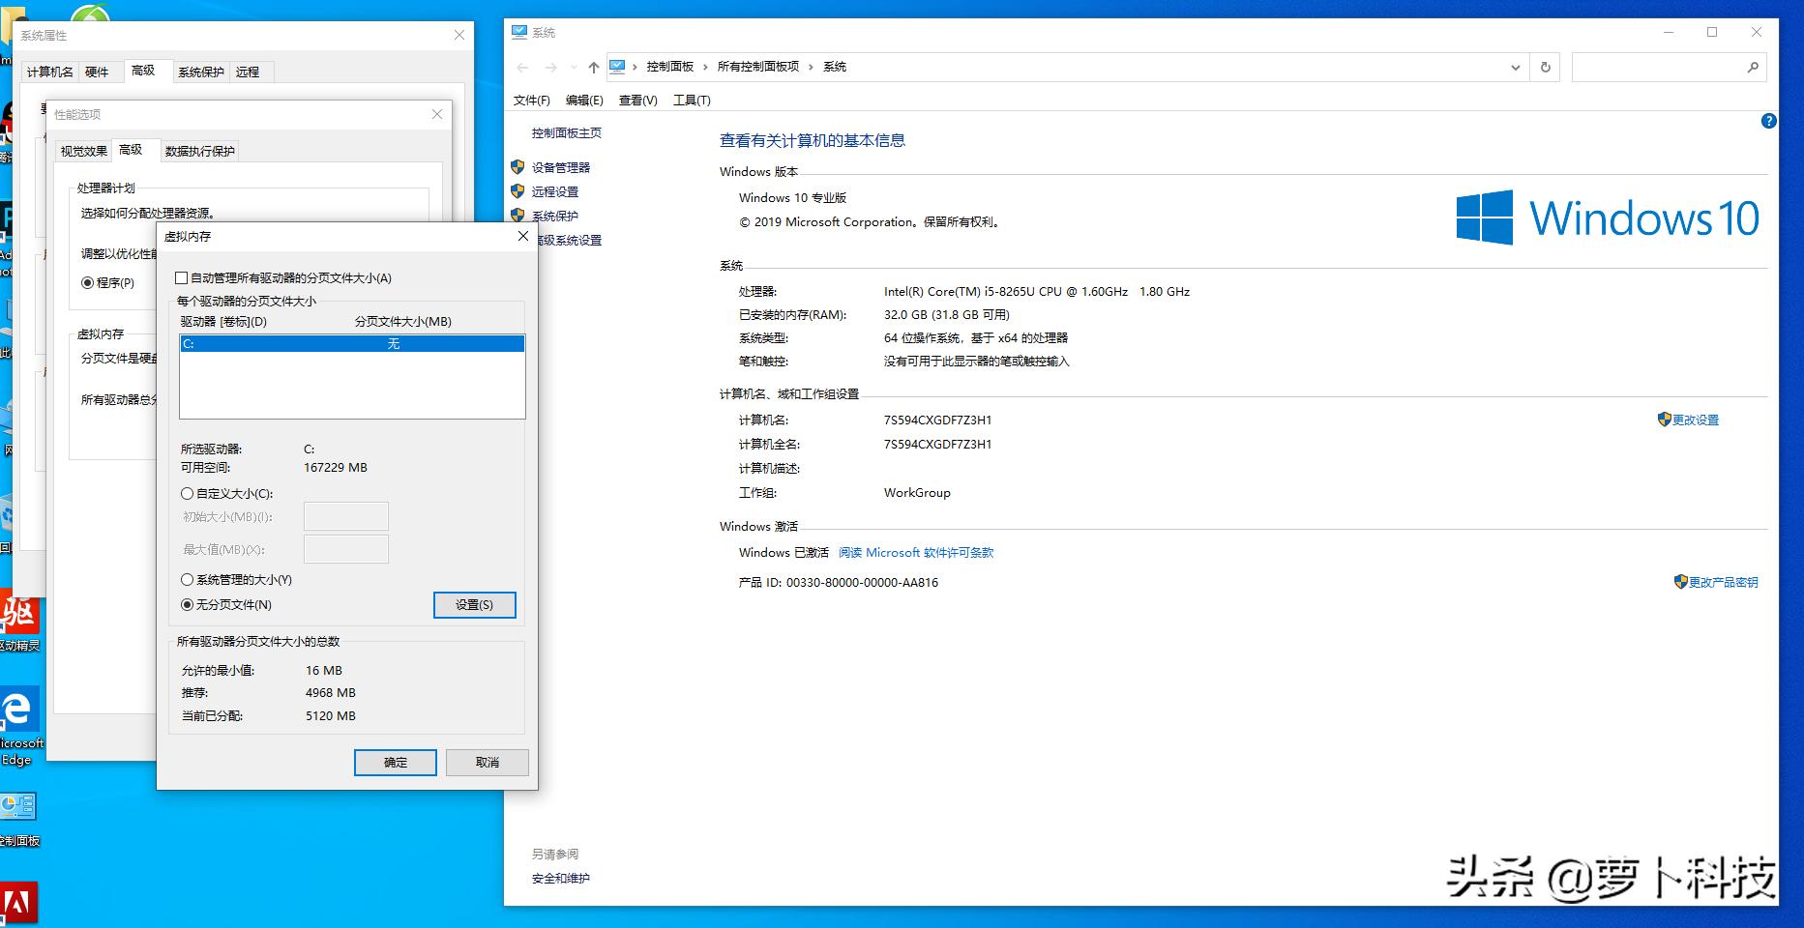Click the 更改设置 link for computer name

[1696, 420]
